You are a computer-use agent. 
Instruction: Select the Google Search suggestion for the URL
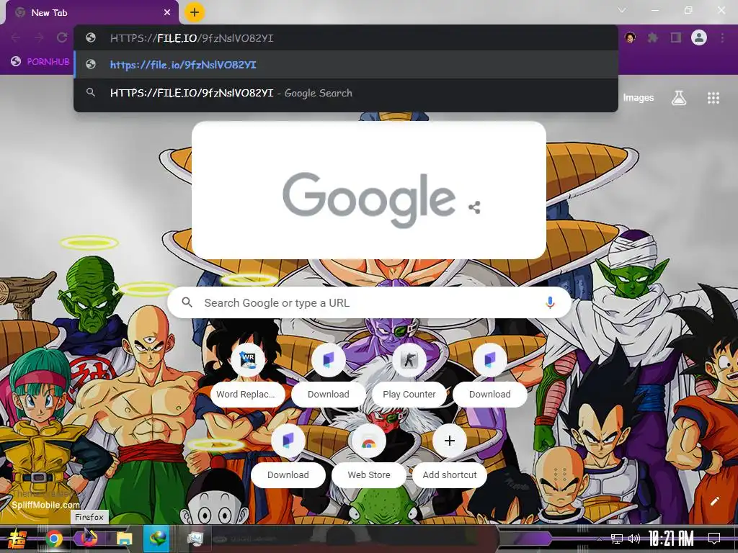346,93
